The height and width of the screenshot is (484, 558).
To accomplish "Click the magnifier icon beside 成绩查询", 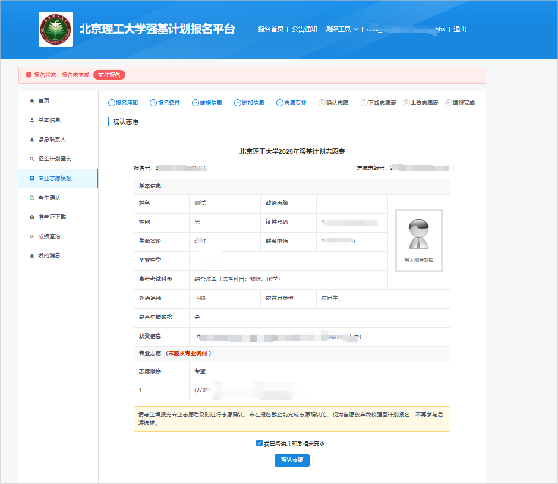I will tap(32, 236).
